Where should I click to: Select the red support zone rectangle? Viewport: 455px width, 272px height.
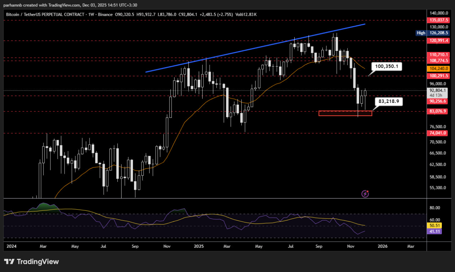[x=345, y=113]
